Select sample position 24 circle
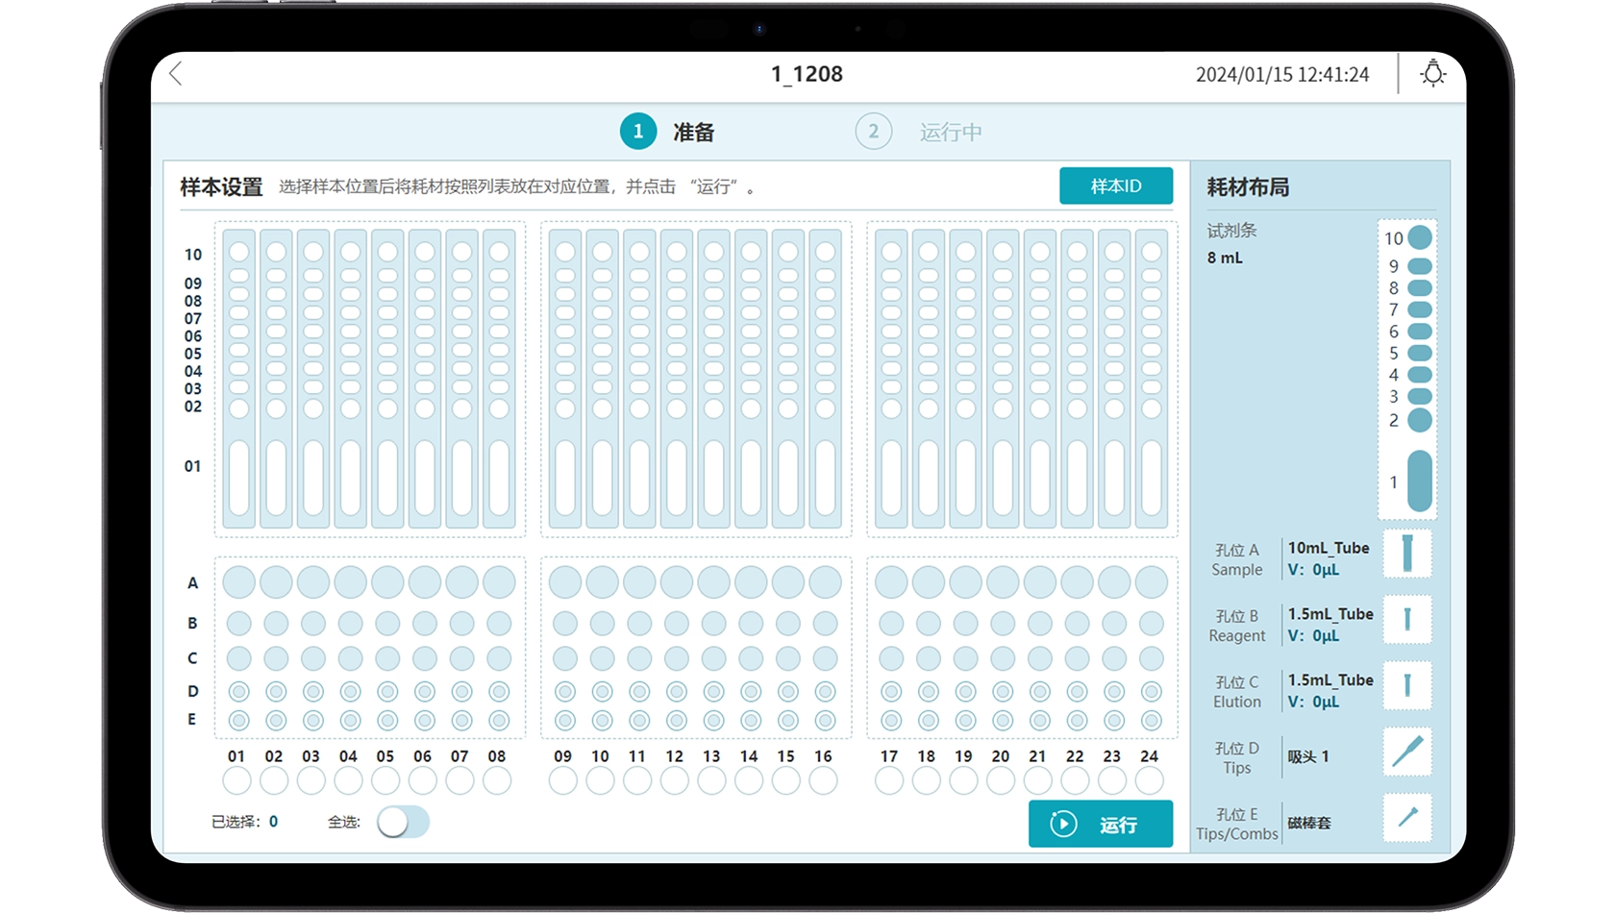The width and height of the screenshot is (1615, 913). click(1149, 780)
